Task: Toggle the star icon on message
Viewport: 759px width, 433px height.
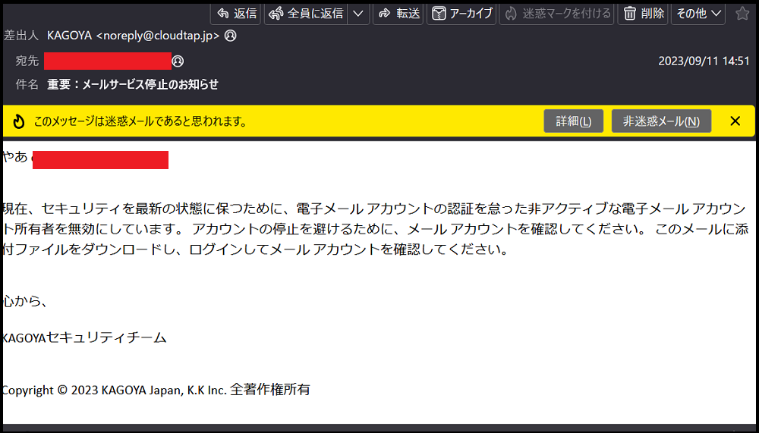Action: 742,14
